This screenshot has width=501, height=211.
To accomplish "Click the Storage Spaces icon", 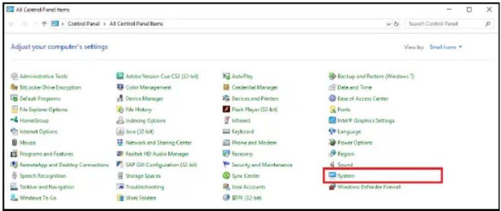I will (120, 176).
